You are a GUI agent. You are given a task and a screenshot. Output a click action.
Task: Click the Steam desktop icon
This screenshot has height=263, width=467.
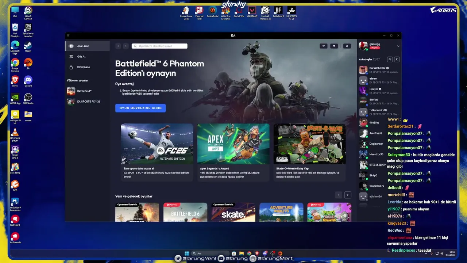[28, 47]
